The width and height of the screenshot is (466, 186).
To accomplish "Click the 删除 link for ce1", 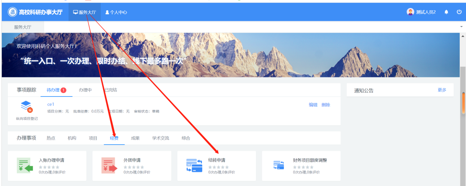I will click(326, 105).
